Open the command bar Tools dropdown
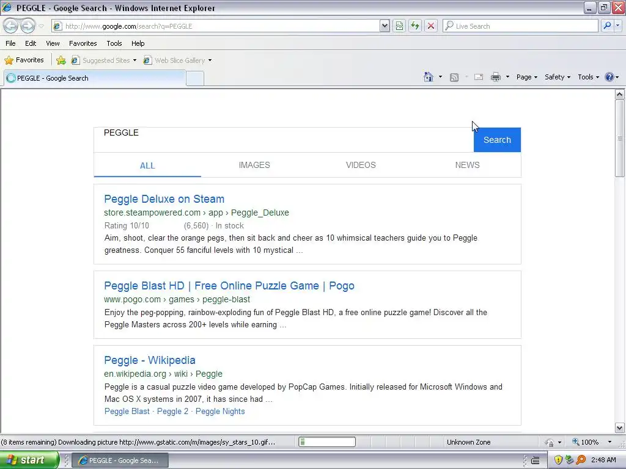This screenshot has height=469, width=626. [x=589, y=77]
